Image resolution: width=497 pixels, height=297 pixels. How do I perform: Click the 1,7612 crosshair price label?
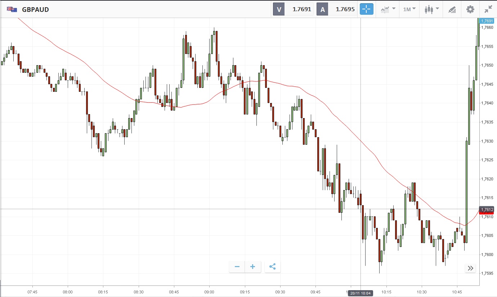point(487,210)
